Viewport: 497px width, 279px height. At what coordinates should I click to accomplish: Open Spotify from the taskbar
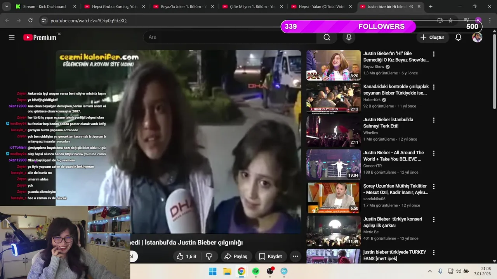click(255, 271)
